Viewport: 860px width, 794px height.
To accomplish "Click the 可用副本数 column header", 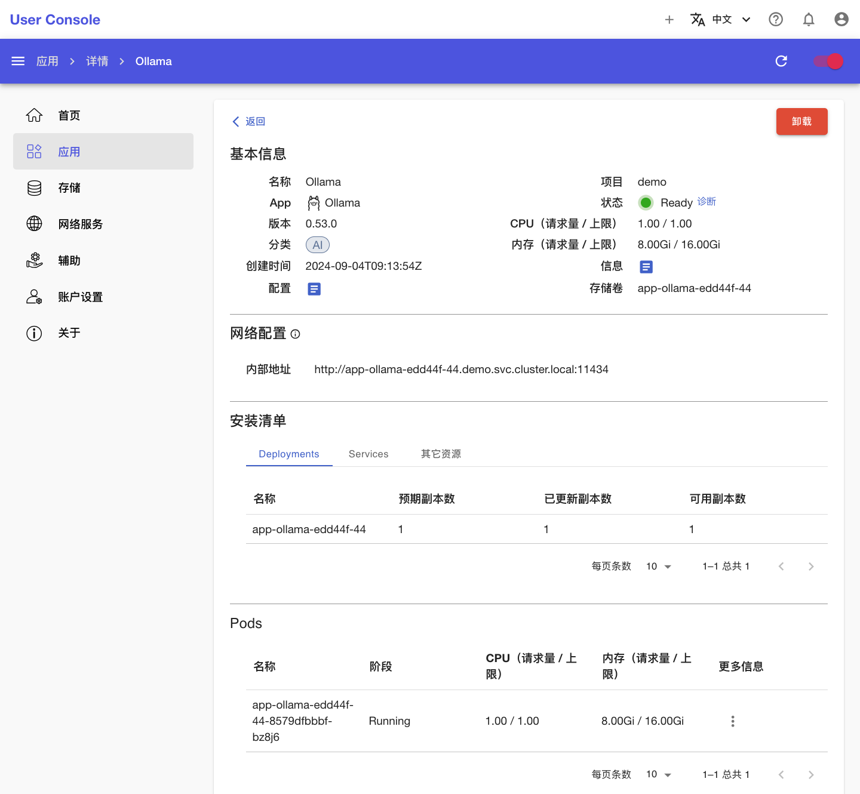I will pyautogui.click(x=717, y=499).
